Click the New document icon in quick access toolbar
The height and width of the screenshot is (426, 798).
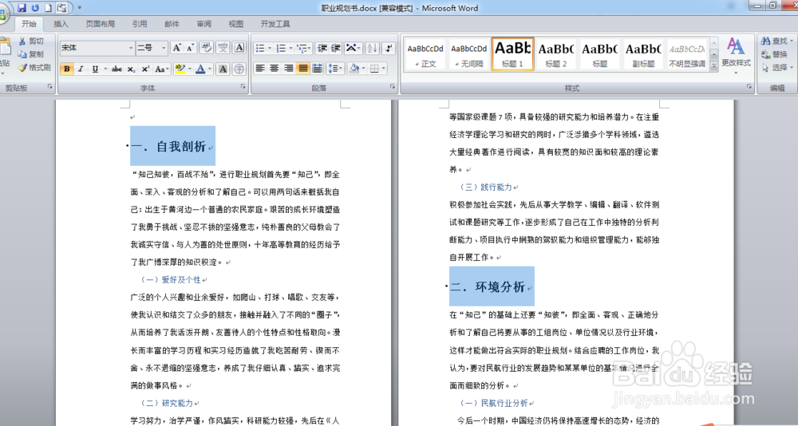[x=48, y=8]
